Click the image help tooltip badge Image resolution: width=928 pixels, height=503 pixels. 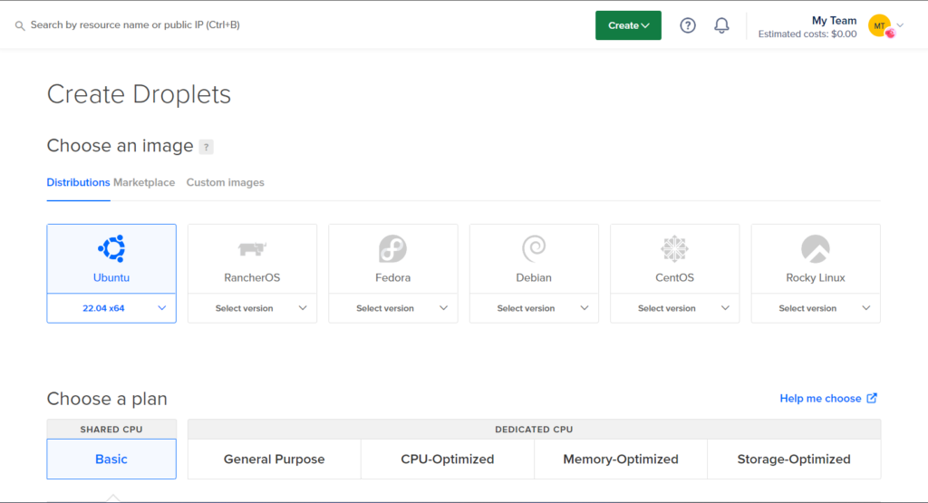[206, 147]
